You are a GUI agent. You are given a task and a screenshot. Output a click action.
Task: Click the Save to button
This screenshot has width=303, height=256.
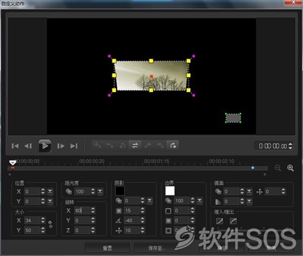point(156,248)
